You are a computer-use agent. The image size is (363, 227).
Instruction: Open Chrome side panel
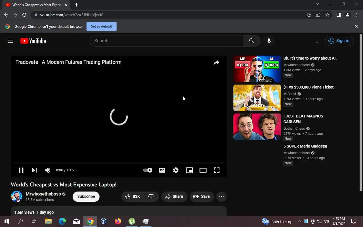pyautogui.click(x=339, y=15)
